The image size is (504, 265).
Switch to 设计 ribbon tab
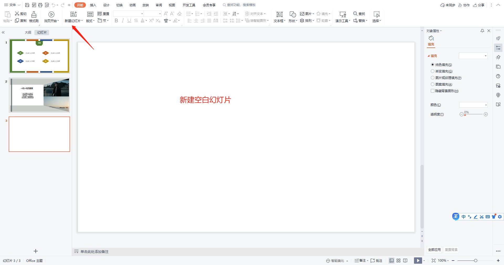point(106,5)
